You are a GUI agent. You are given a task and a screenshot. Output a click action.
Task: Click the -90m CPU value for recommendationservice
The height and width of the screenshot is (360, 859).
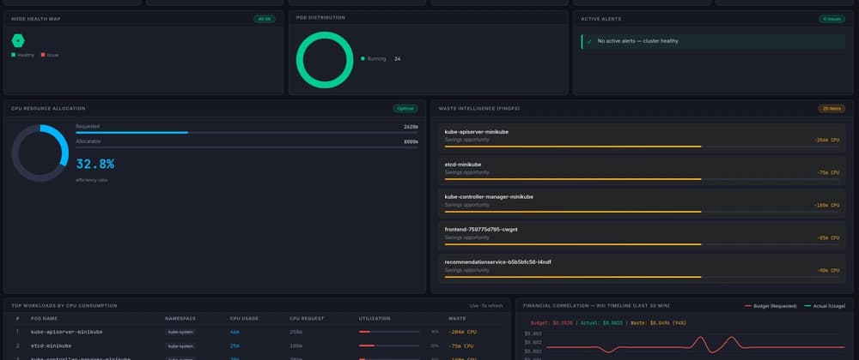point(828,270)
